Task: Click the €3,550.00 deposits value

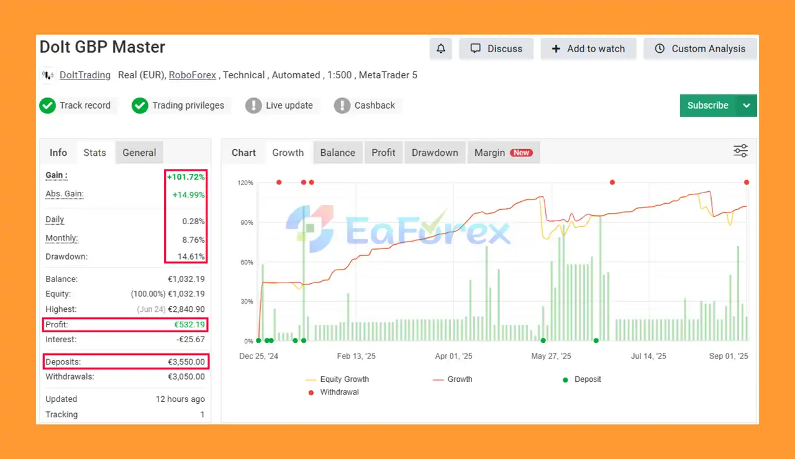Action: [186, 361]
